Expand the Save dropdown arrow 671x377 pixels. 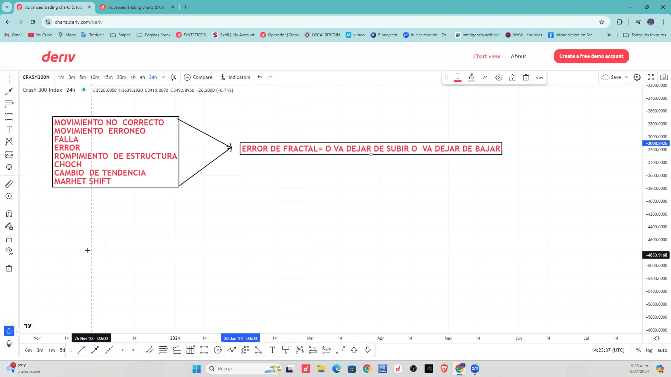(627, 77)
